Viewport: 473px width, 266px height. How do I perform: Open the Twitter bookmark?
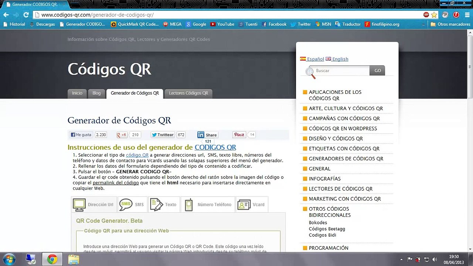point(301,24)
